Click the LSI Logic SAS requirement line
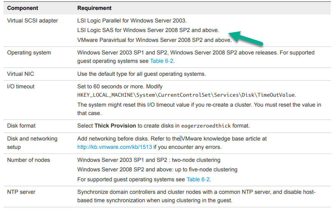The width and height of the screenshot is (333, 214). [148, 30]
